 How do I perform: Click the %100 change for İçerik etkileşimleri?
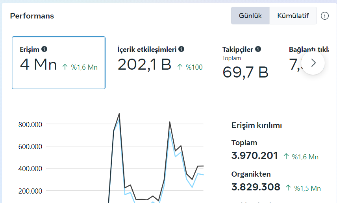(x=190, y=67)
